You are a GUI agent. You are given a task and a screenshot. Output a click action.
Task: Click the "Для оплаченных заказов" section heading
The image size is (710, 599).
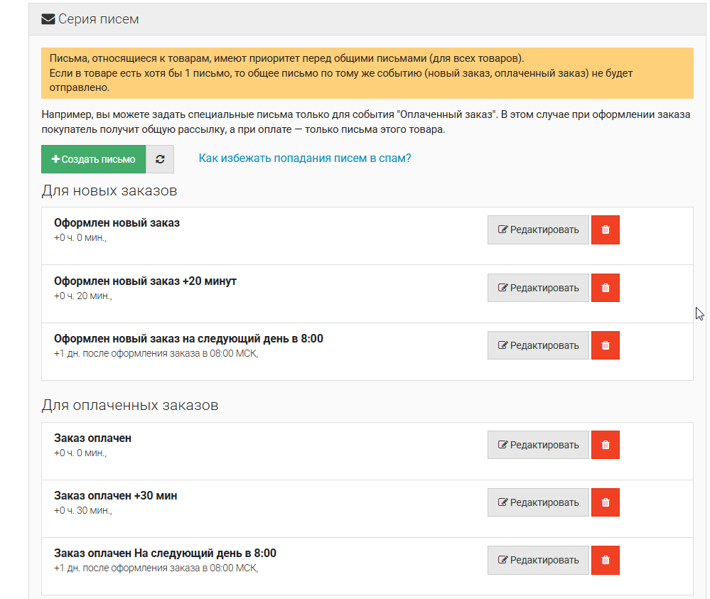pos(130,405)
